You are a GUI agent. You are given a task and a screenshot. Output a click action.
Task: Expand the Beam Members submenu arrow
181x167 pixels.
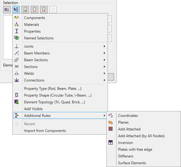point(104,53)
